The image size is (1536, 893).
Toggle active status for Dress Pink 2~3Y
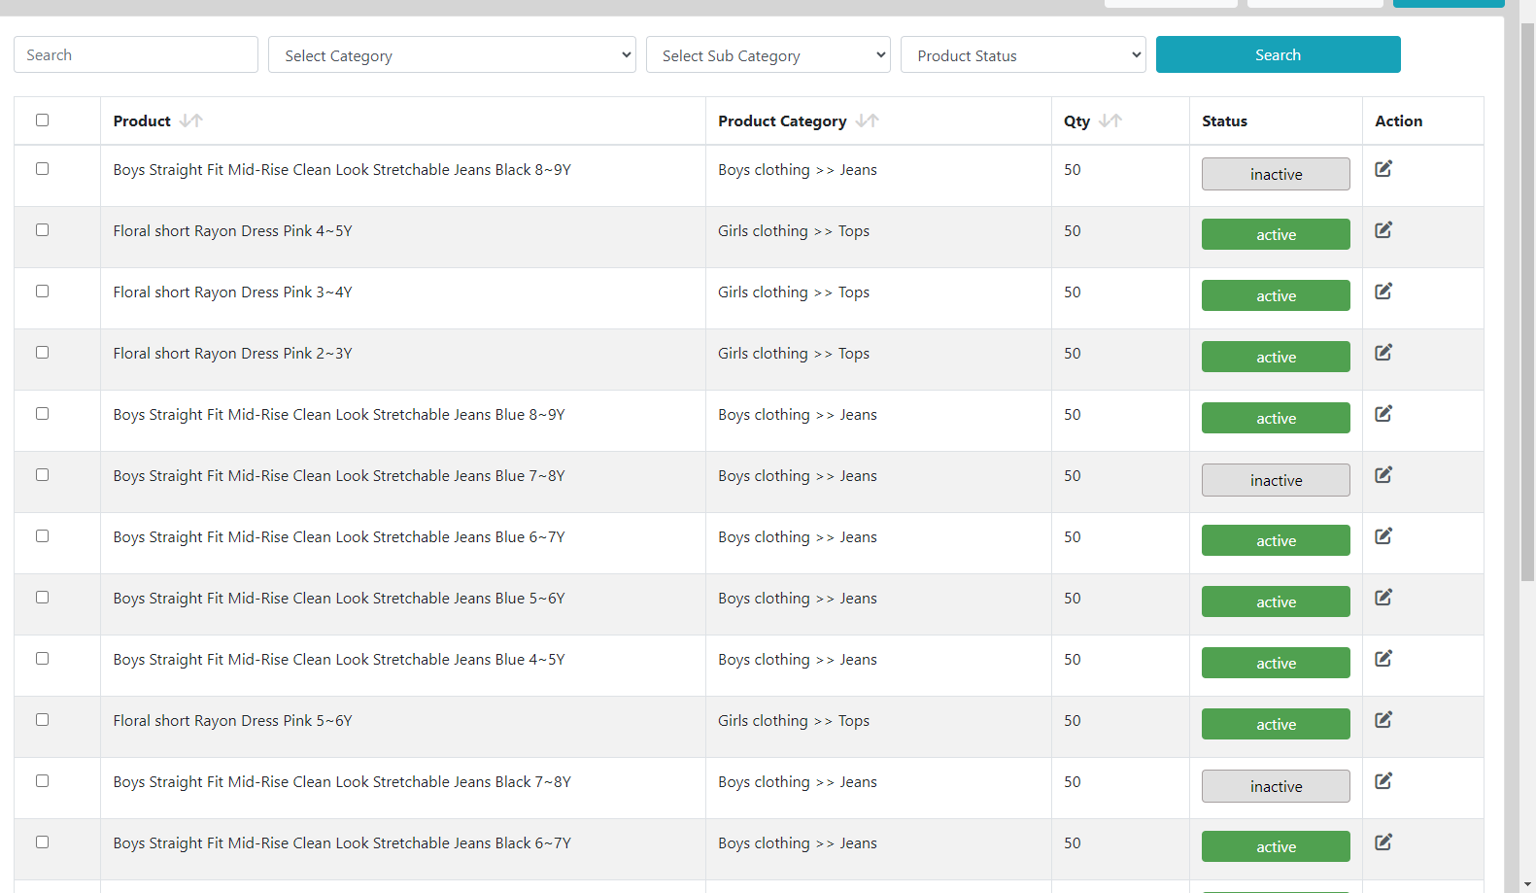[1276, 357]
